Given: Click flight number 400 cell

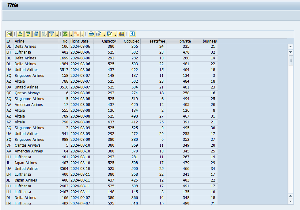Looking at the screenshot, I should [64, 174].
